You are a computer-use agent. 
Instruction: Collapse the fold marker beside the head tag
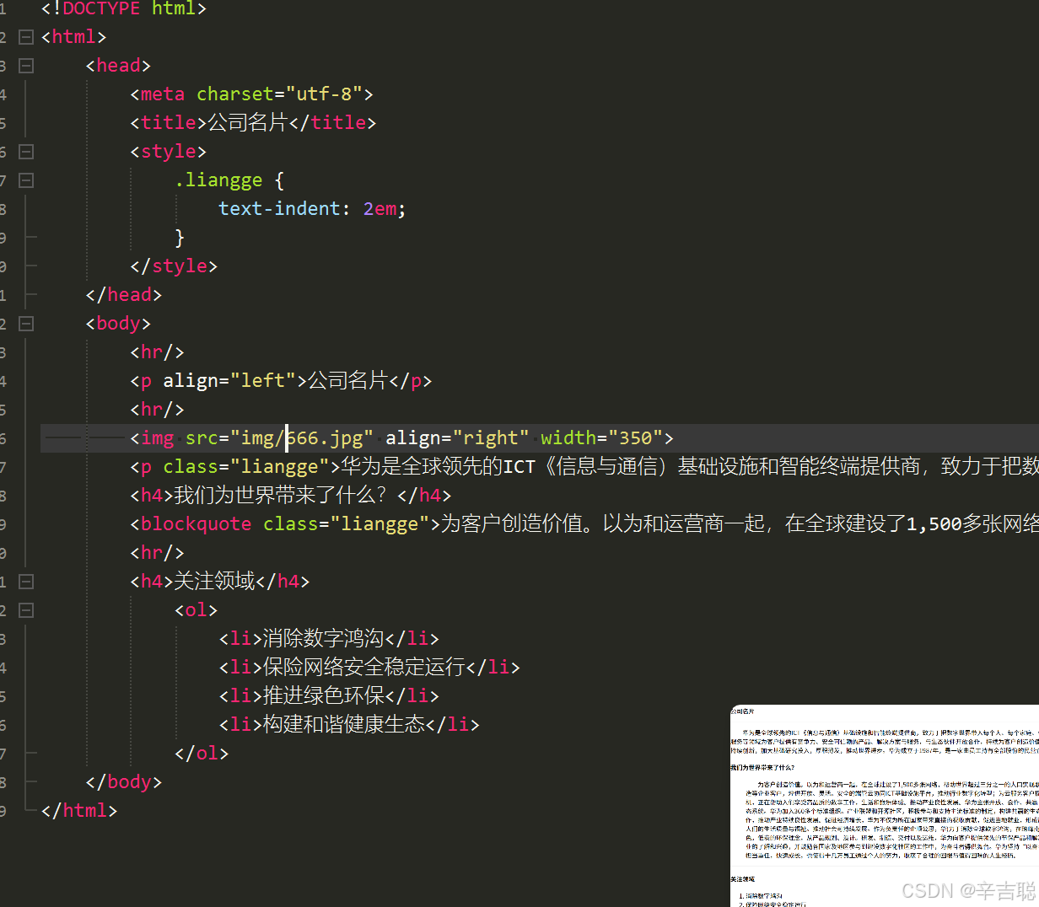pyautogui.click(x=26, y=66)
